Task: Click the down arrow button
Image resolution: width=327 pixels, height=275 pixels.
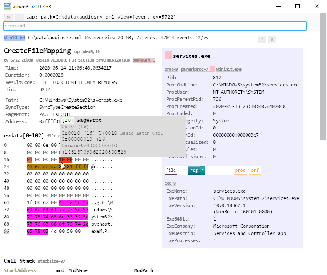Action: tap(272, 40)
